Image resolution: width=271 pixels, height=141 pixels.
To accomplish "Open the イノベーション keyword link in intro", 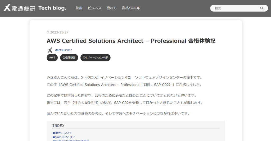I will [112, 78].
